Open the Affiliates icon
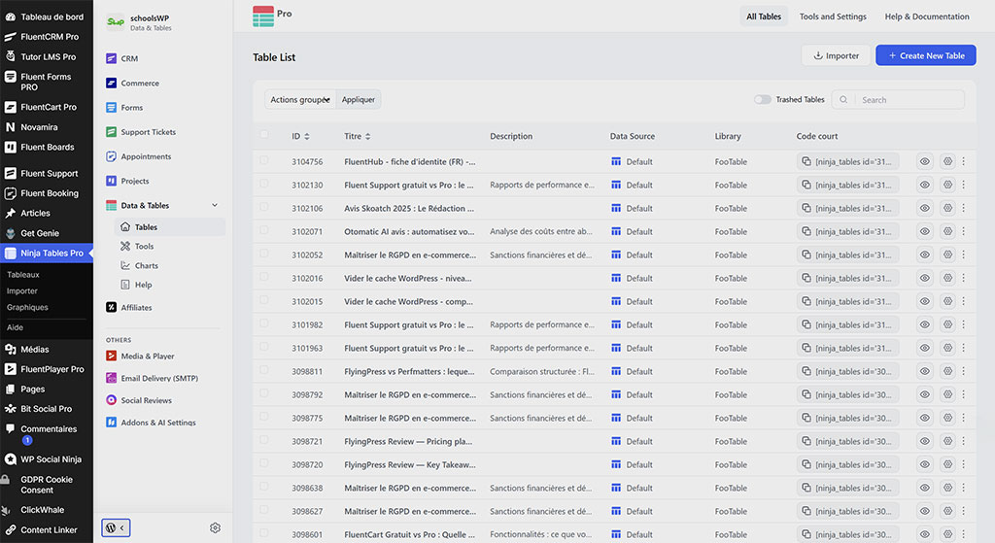 click(x=111, y=307)
